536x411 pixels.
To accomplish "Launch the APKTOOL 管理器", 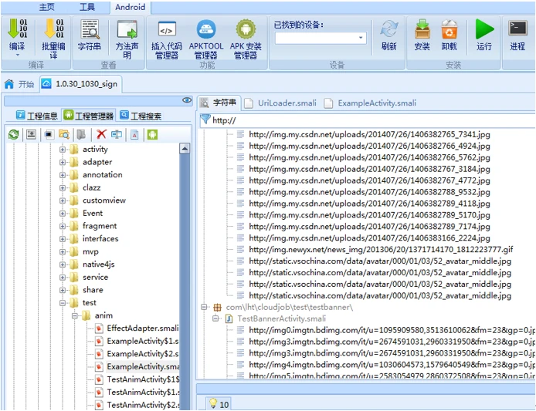I will click(206, 29).
